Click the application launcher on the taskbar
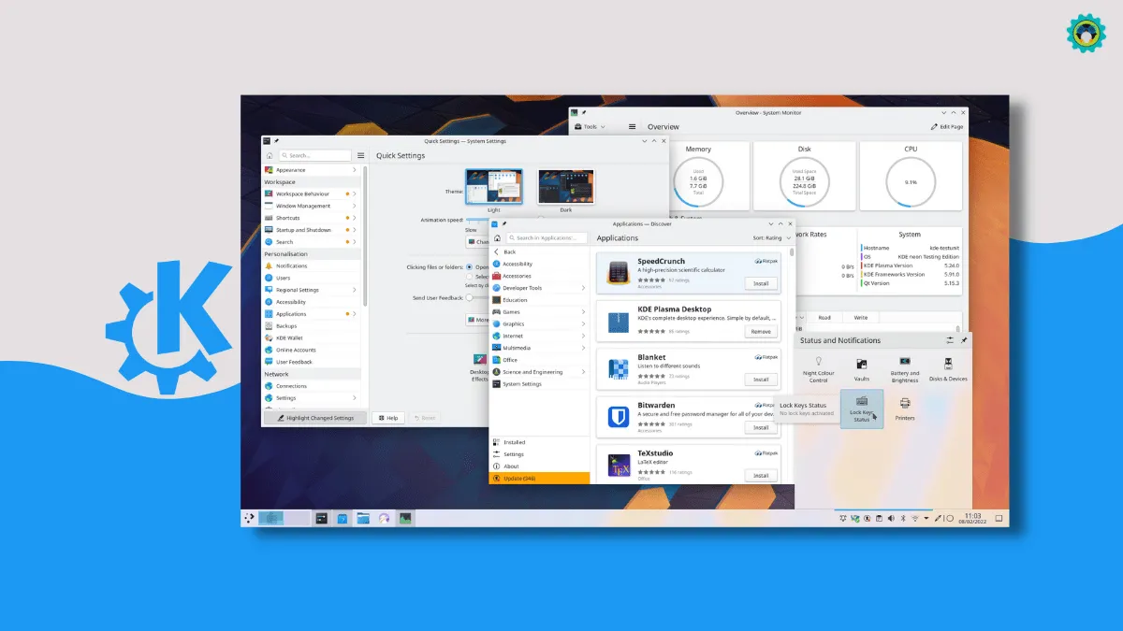This screenshot has width=1123, height=631. pos(249,517)
